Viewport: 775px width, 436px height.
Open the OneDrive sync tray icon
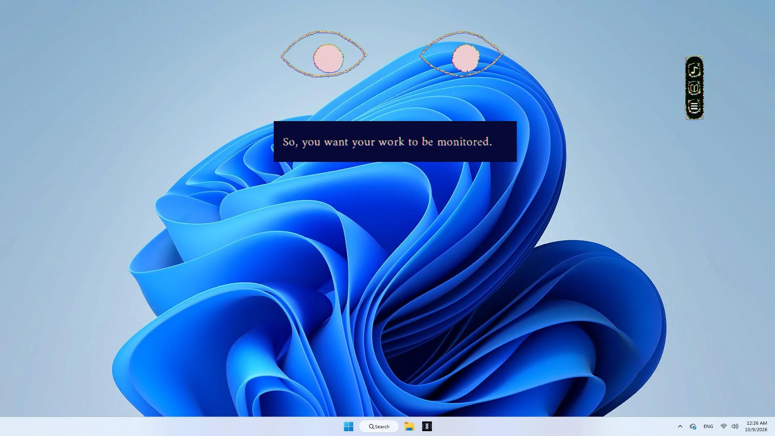coord(693,426)
